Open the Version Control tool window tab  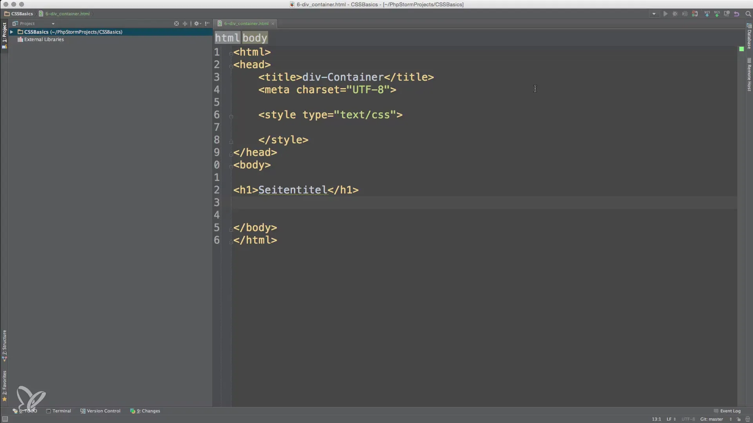(100, 411)
